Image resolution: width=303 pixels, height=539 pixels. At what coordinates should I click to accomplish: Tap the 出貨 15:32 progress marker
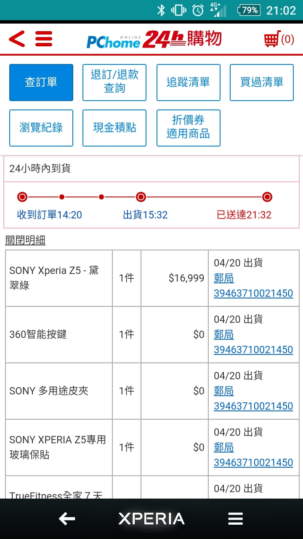[x=141, y=197]
